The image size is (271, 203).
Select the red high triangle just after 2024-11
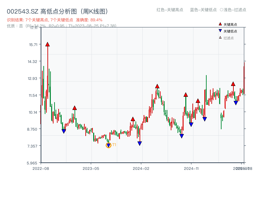pos(198,101)
